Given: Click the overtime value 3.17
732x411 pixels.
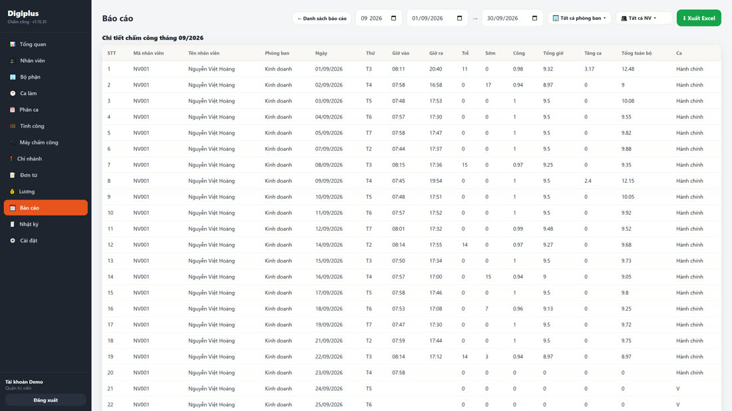Looking at the screenshot, I should pos(589,69).
